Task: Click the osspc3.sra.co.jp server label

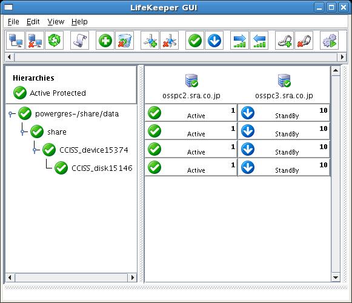Action: (284, 96)
